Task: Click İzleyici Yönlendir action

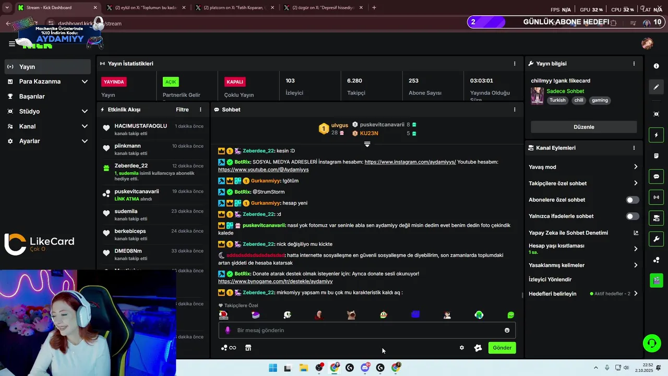Action: pyautogui.click(x=550, y=279)
